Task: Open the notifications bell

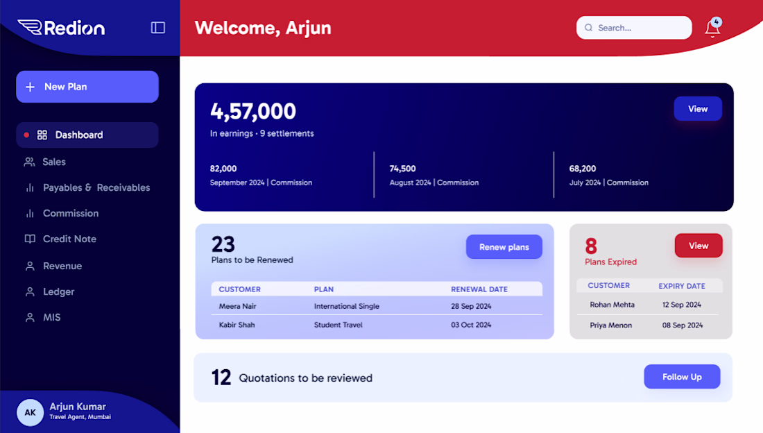Action: (x=713, y=28)
